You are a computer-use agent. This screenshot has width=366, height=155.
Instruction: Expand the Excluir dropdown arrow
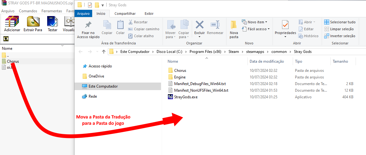coord(200,37)
